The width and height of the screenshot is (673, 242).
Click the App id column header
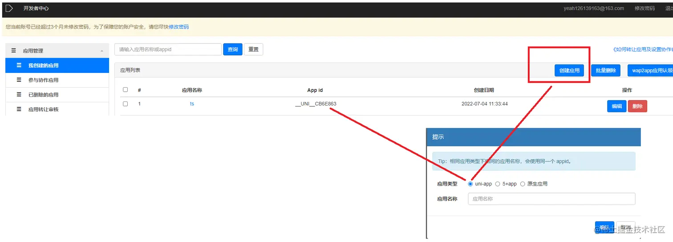(315, 90)
